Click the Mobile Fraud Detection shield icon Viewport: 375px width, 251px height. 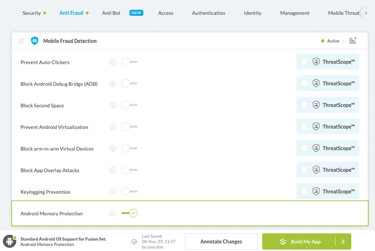tap(34, 41)
